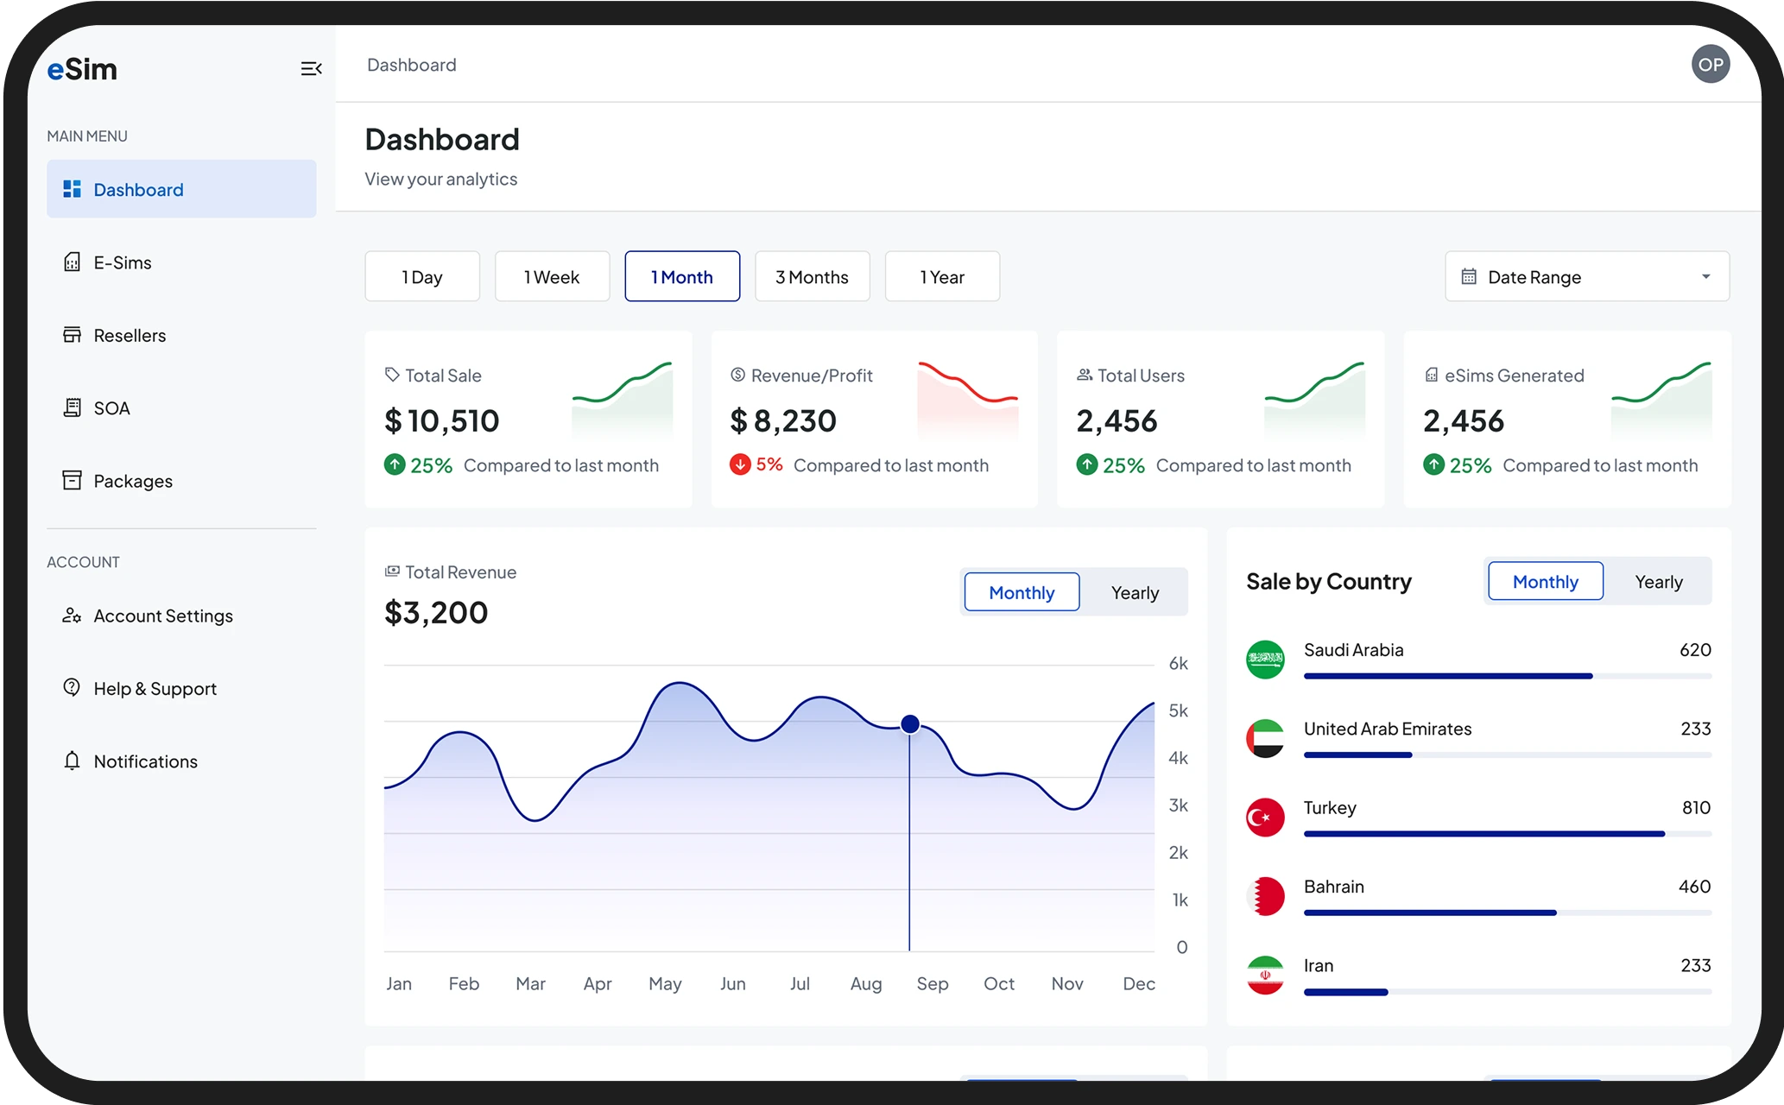
Task: Click the 1 Week filter button
Action: point(552,277)
